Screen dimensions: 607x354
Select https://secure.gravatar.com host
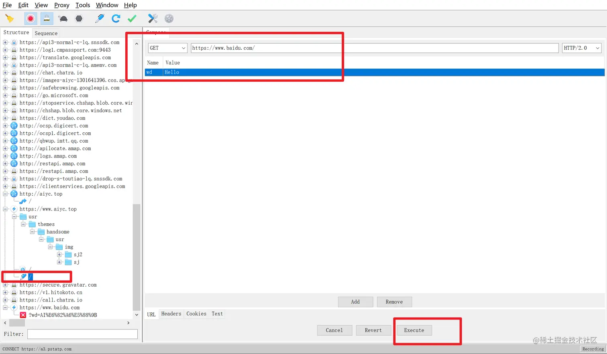[58, 285]
